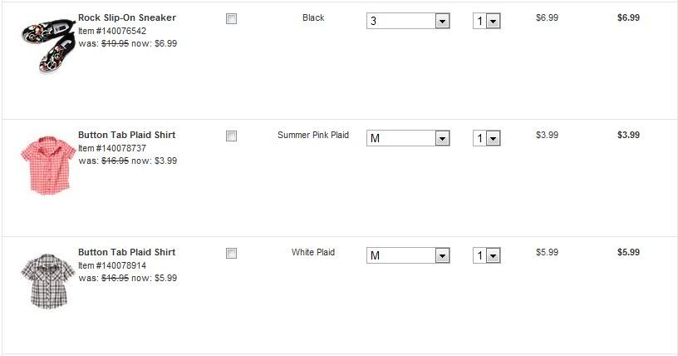Screen dimensions: 678x356
Task: Tick the checkbox for Rock Slip-On Sneaker
Action: 231,19
